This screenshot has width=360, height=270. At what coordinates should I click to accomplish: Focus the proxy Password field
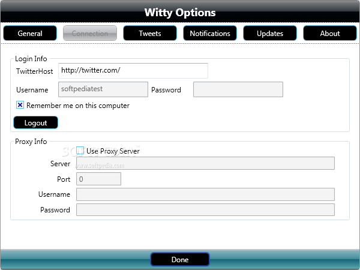point(205,209)
